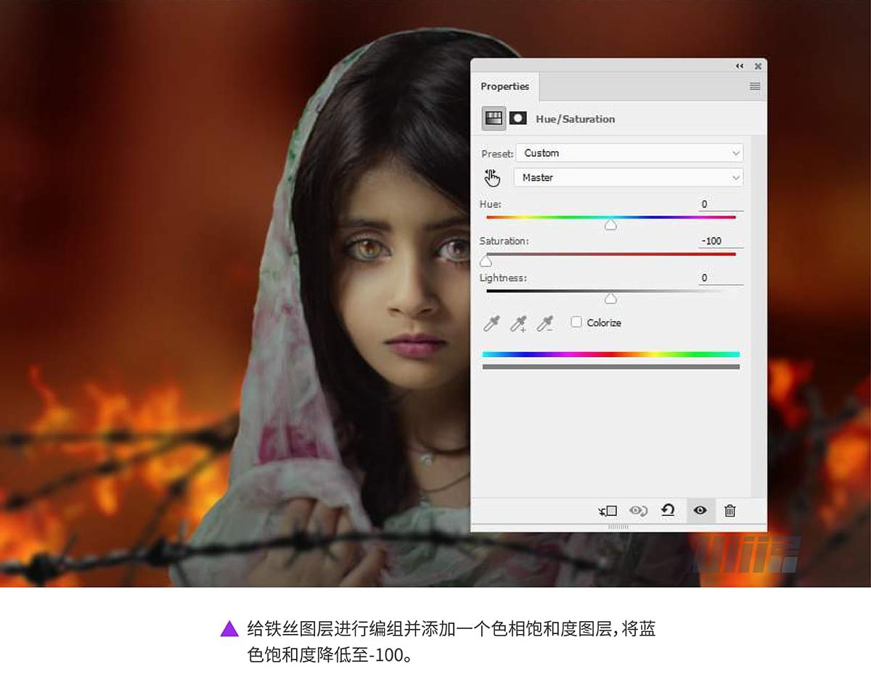The width and height of the screenshot is (871, 674).
Task: Enable the Colorize checkbox
Action: [x=576, y=322]
